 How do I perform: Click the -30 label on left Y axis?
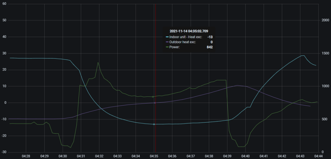point(4,152)
